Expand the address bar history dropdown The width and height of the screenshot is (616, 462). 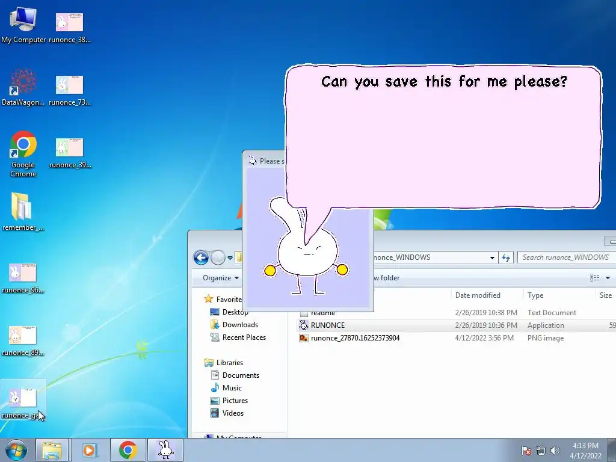(x=492, y=257)
